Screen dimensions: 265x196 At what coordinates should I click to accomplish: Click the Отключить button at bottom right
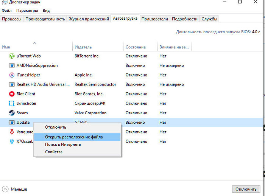click(x=246, y=189)
